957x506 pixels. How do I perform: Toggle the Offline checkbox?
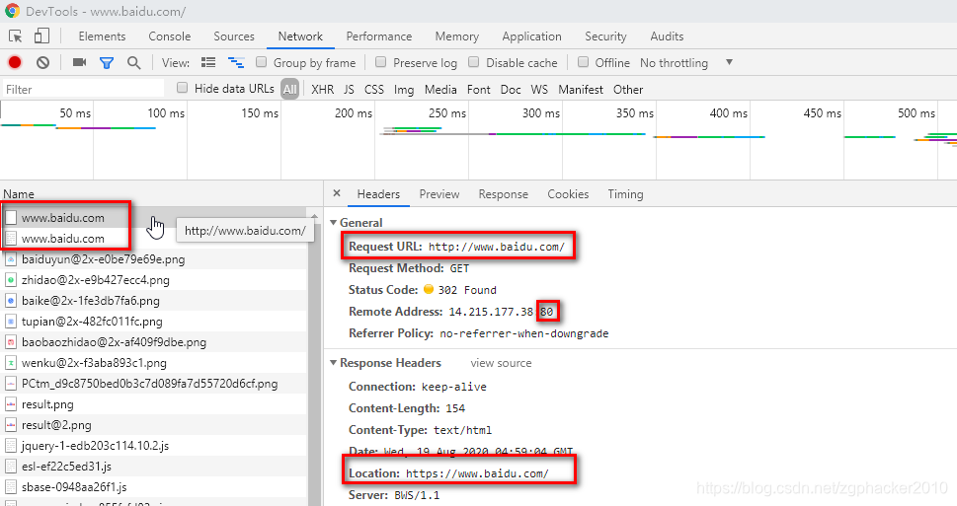[583, 61]
